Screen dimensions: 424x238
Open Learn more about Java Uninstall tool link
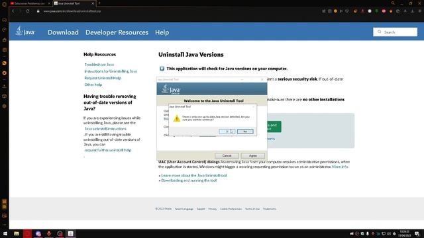pos(194,175)
